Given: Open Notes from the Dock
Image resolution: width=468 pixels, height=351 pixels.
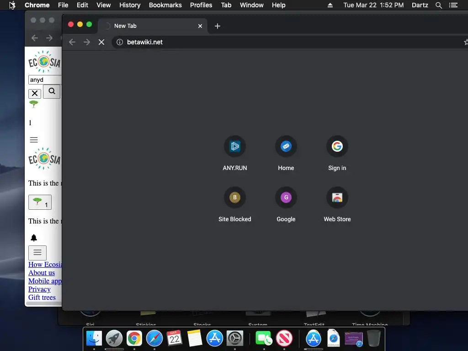Looking at the screenshot, I should (x=195, y=339).
